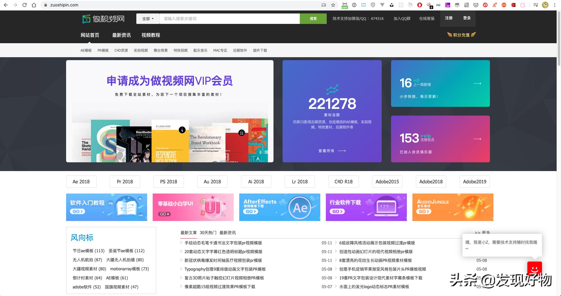Click the C4D R18 button

pyautogui.click(x=343, y=182)
